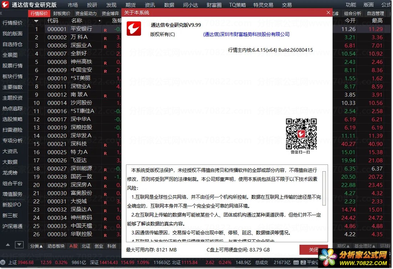Image resolution: width=393 pixels, height=269 pixels.
Task: Switch to the 封板竞价 tab
Action: (x=62, y=13)
